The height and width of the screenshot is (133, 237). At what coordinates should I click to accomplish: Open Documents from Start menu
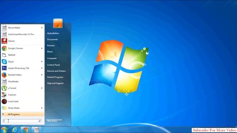(53, 40)
